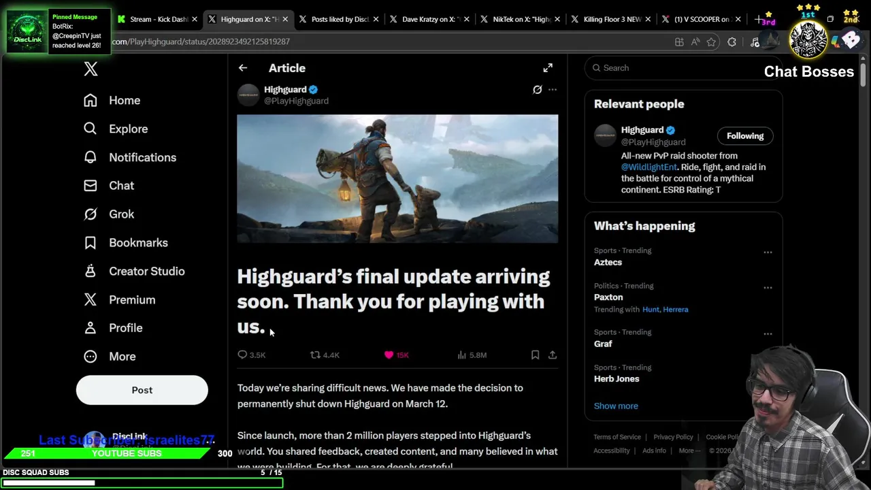Go back using the Article arrow
871x490 pixels.
point(243,68)
